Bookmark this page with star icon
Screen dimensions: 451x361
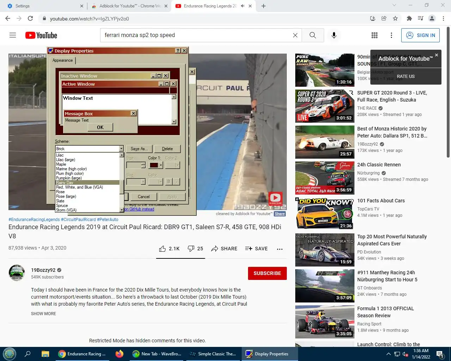[x=395, y=18]
